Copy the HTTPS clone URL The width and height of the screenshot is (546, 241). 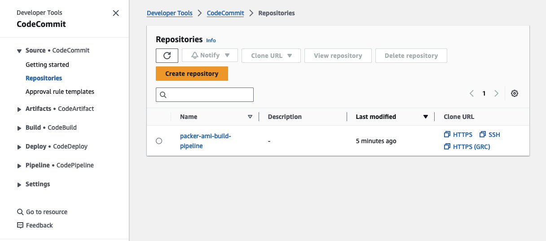point(458,135)
